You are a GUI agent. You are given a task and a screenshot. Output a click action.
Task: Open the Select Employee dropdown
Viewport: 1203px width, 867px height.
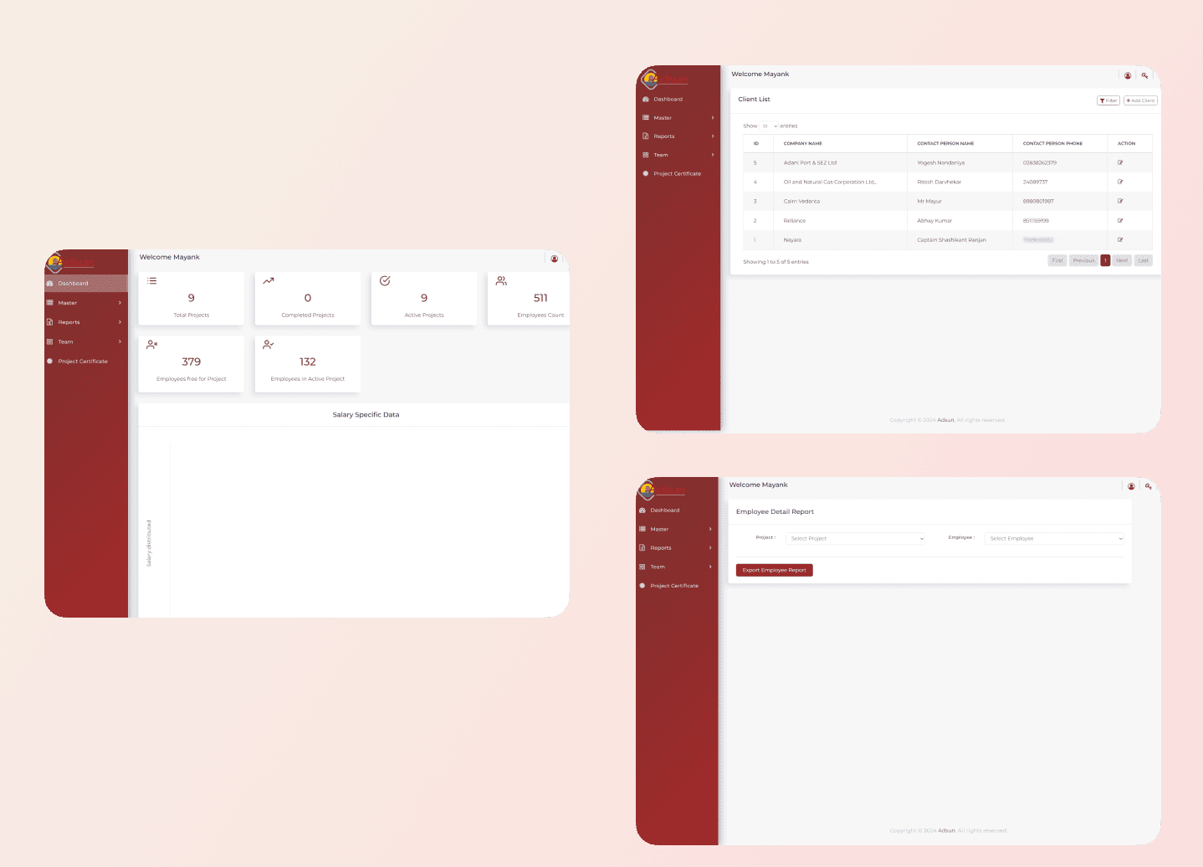(x=1054, y=539)
